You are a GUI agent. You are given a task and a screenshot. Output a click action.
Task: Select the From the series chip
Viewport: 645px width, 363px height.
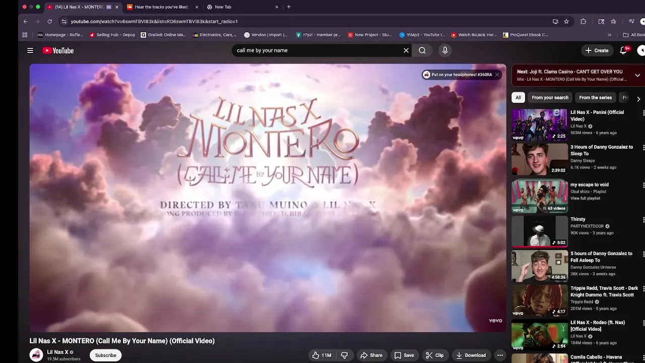point(595,98)
